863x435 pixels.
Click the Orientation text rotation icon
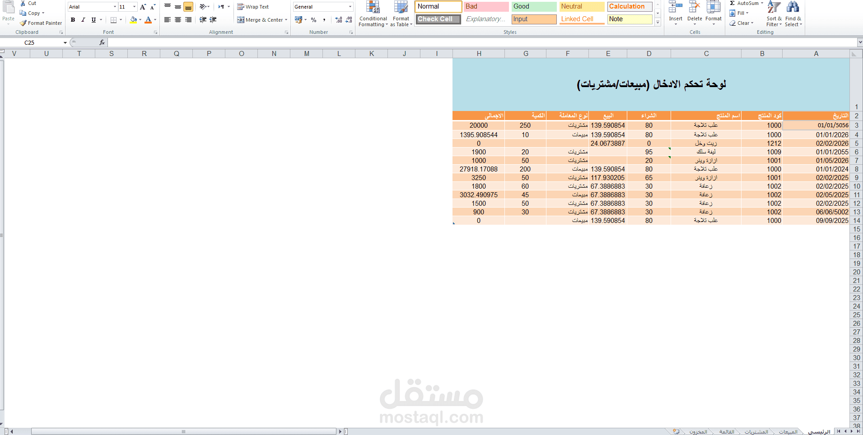pyautogui.click(x=203, y=7)
